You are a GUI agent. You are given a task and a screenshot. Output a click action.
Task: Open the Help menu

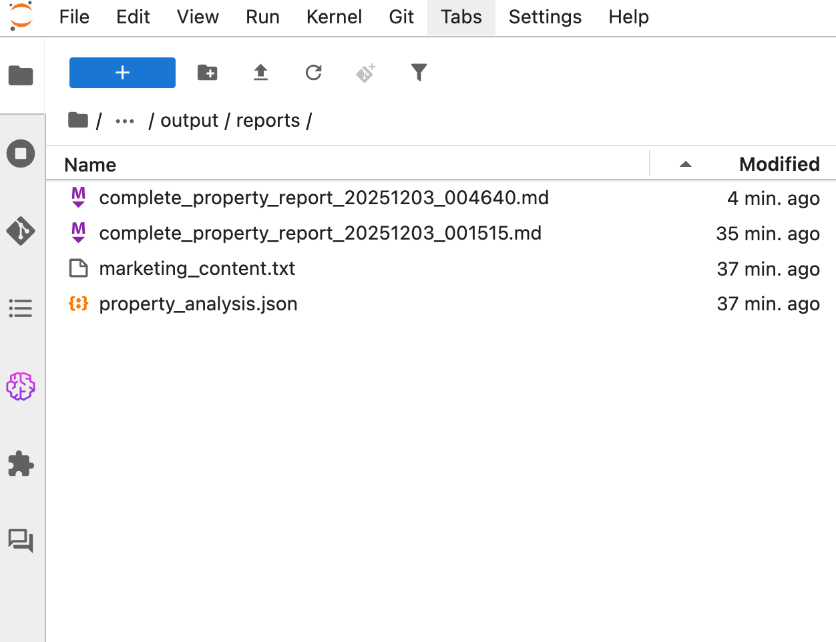click(628, 17)
